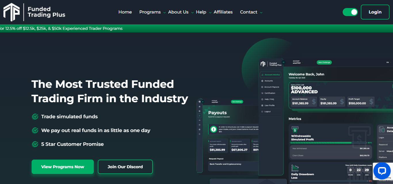This screenshot has height=184, width=393.
Task: Click the daily drawdown reset countdown timer
Action: coord(358,171)
